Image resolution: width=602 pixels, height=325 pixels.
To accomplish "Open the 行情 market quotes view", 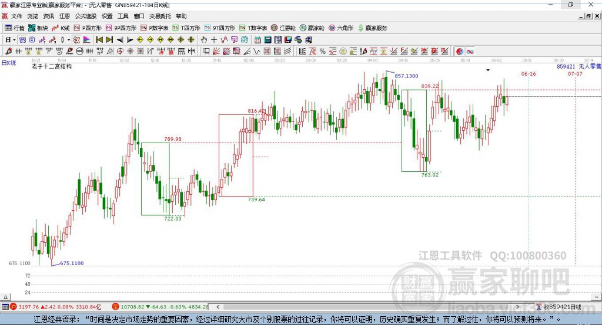I will 14,28.
